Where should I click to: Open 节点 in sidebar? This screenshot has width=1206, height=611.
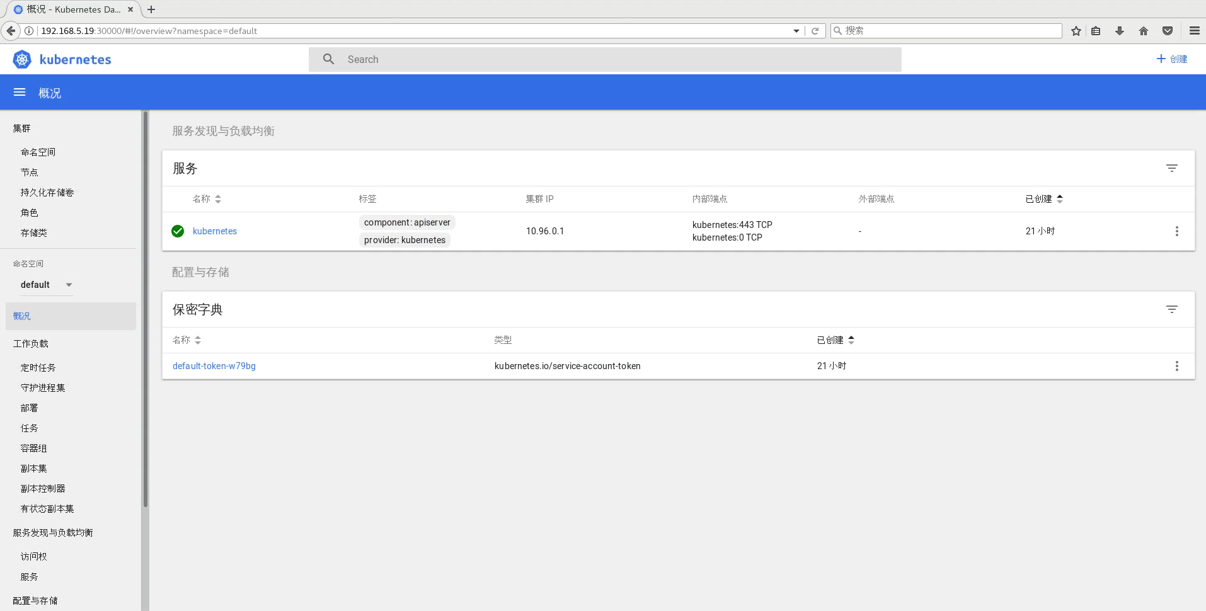29,173
